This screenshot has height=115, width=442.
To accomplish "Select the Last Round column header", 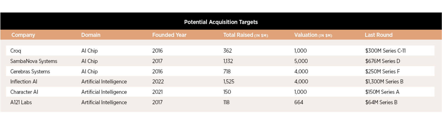I will pyautogui.click(x=379, y=35).
